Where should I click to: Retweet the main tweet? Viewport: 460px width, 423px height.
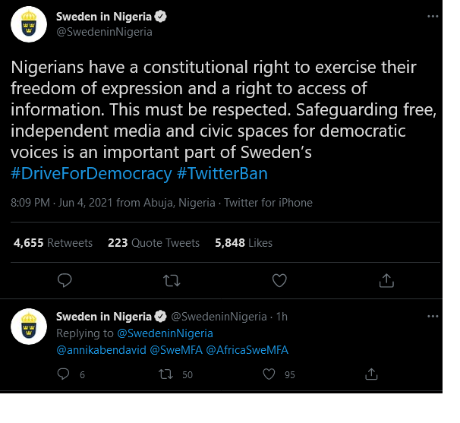click(172, 281)
